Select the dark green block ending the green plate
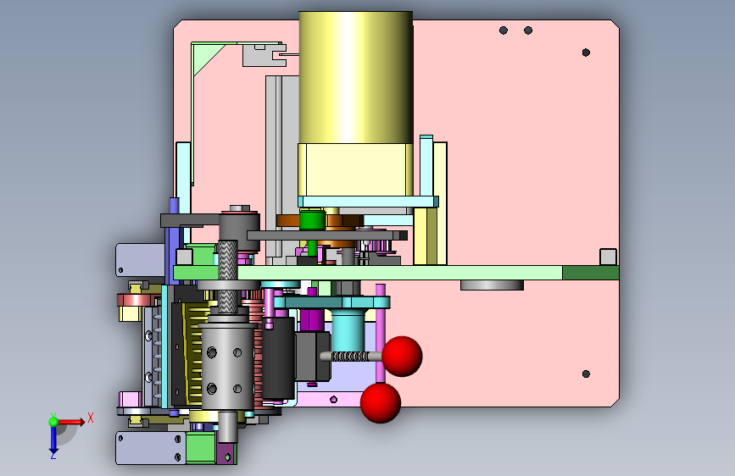The height and width of the screenshot is (476, 735). [591, 273]
